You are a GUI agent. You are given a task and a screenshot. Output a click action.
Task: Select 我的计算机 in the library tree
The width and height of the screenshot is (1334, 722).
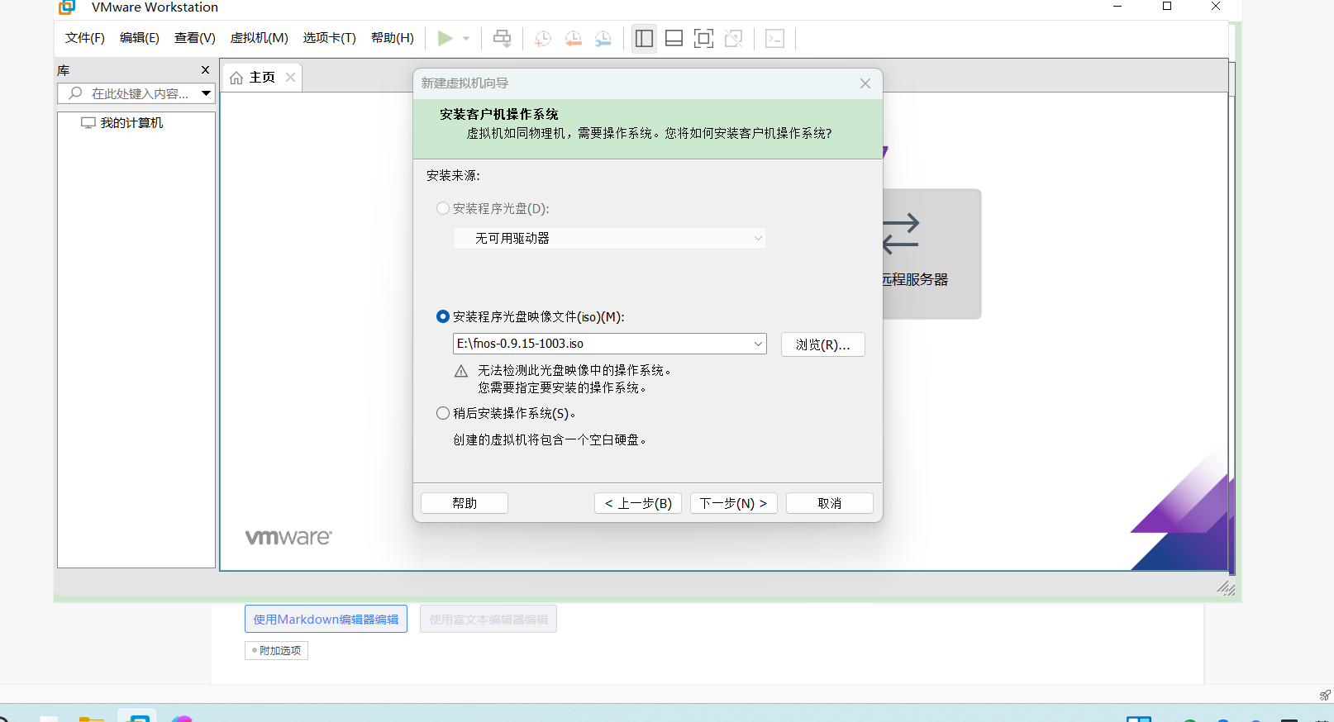coord(131,123)
